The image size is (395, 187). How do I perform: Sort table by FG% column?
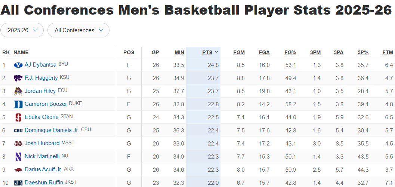coord(290,52)
